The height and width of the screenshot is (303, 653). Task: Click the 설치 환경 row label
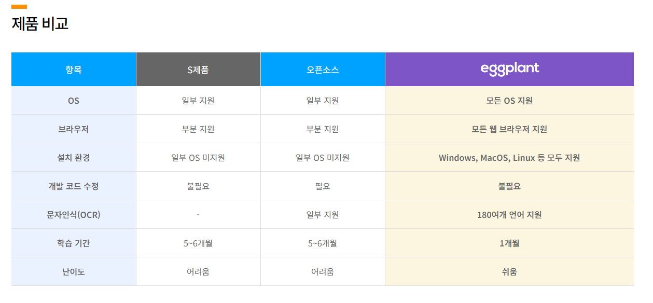coord(74,158)
